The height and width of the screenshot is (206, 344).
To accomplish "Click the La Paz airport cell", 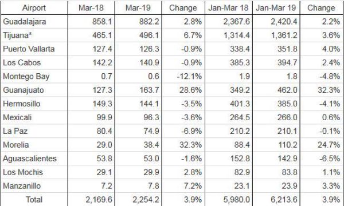I will (15, 131).
